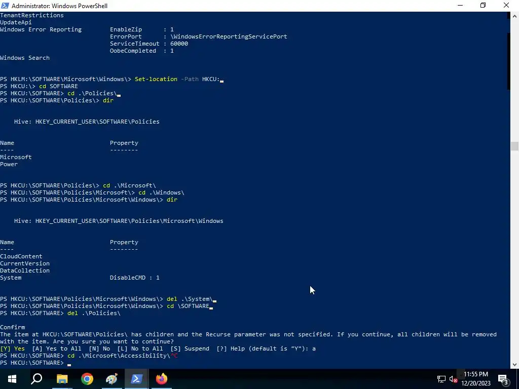Click the vertical scrollbar thumb
The height and width of the screenshot is (389, 519).
click(515, 146)
